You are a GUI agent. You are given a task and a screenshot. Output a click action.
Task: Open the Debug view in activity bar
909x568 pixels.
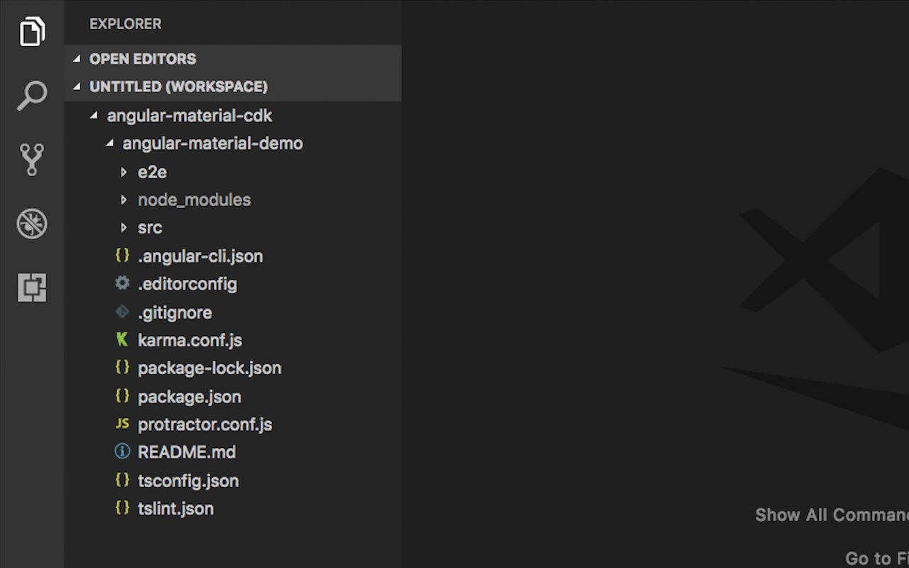(32, 224)
